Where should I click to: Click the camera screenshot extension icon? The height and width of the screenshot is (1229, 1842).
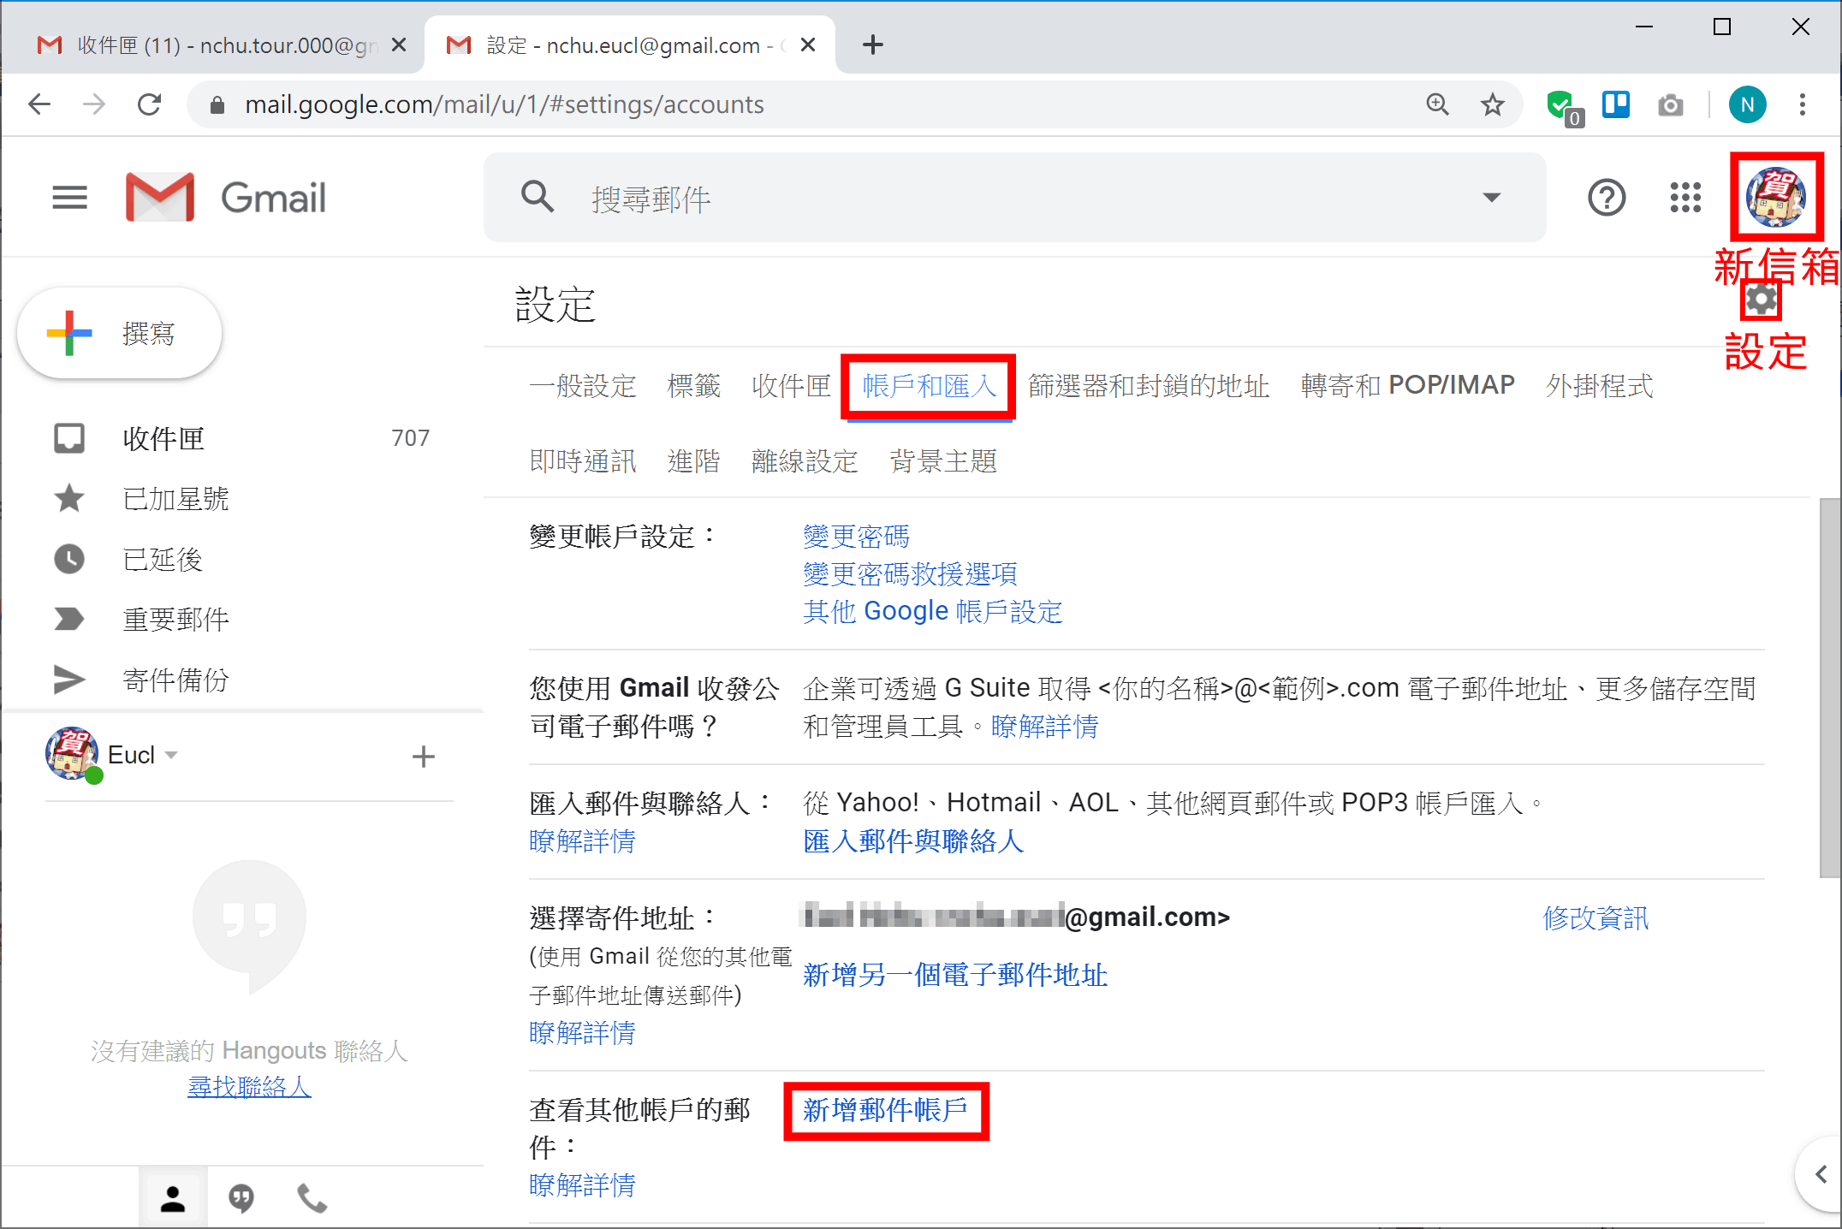(1670, 104)
